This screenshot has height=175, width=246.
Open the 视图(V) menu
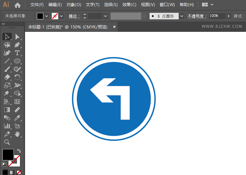[148, 5]
